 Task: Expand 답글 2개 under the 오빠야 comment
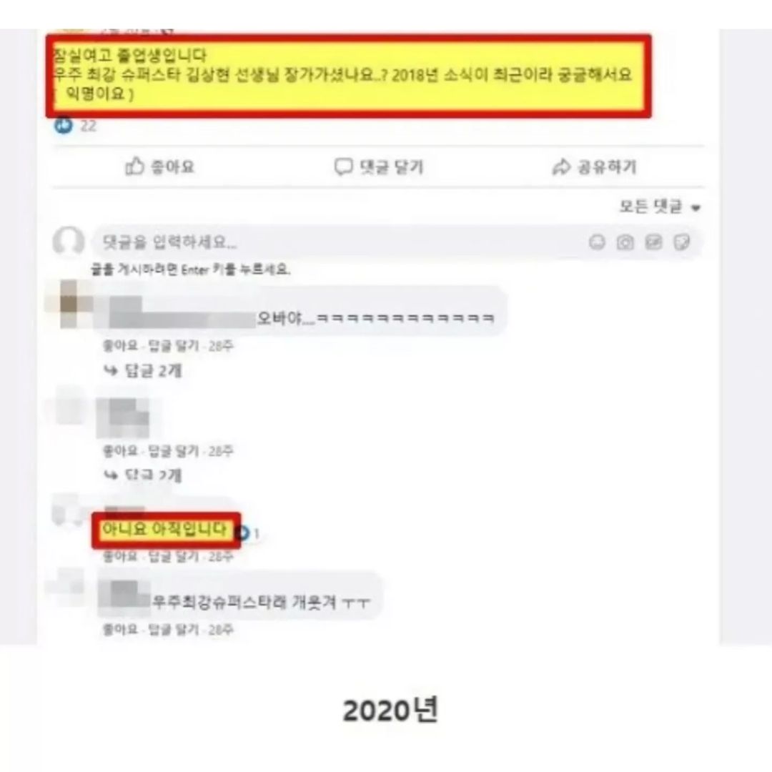tap(143, 370)
